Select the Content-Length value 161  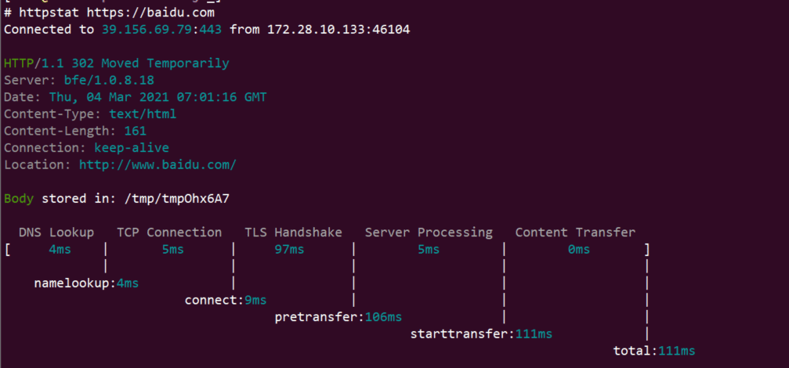coord(136,132)
